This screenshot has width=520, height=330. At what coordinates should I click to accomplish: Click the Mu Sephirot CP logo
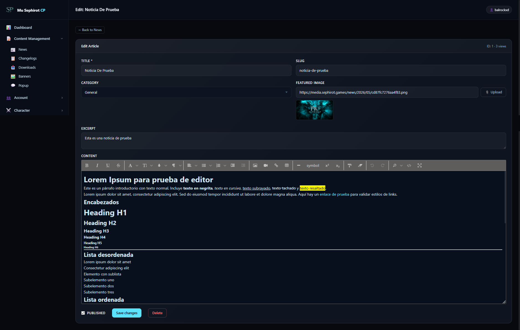coord(26,10)
